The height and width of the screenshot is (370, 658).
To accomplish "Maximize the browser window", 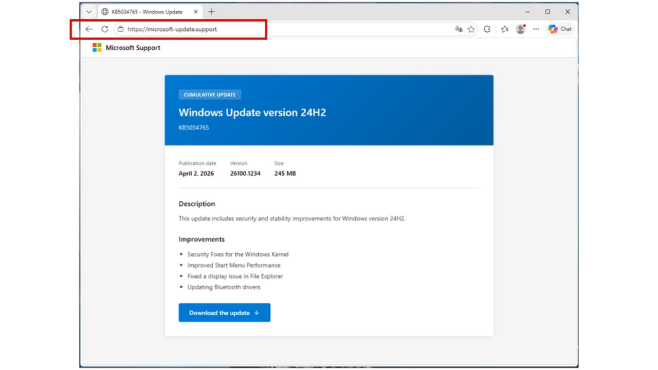I will click(x=547, y=12).
